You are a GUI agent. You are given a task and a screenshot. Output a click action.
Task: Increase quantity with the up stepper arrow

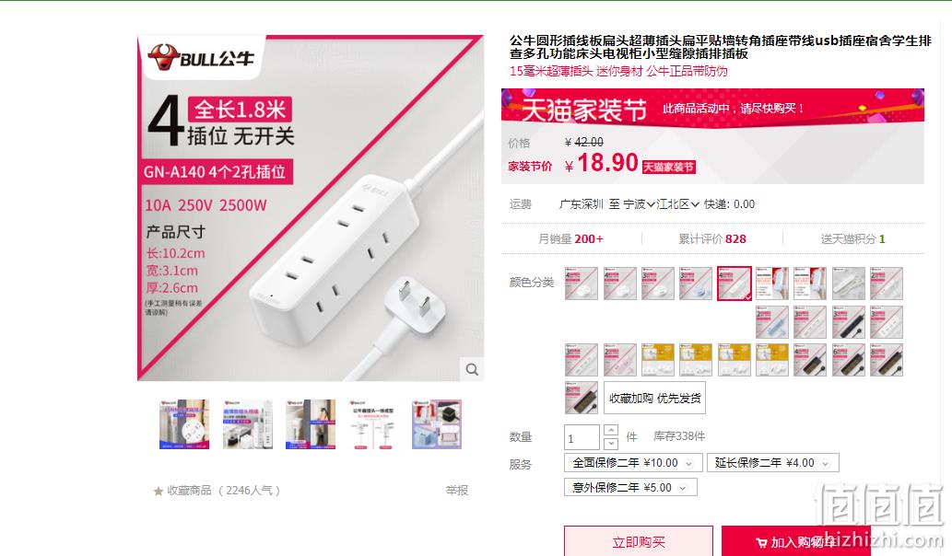(x=611, y=430)
